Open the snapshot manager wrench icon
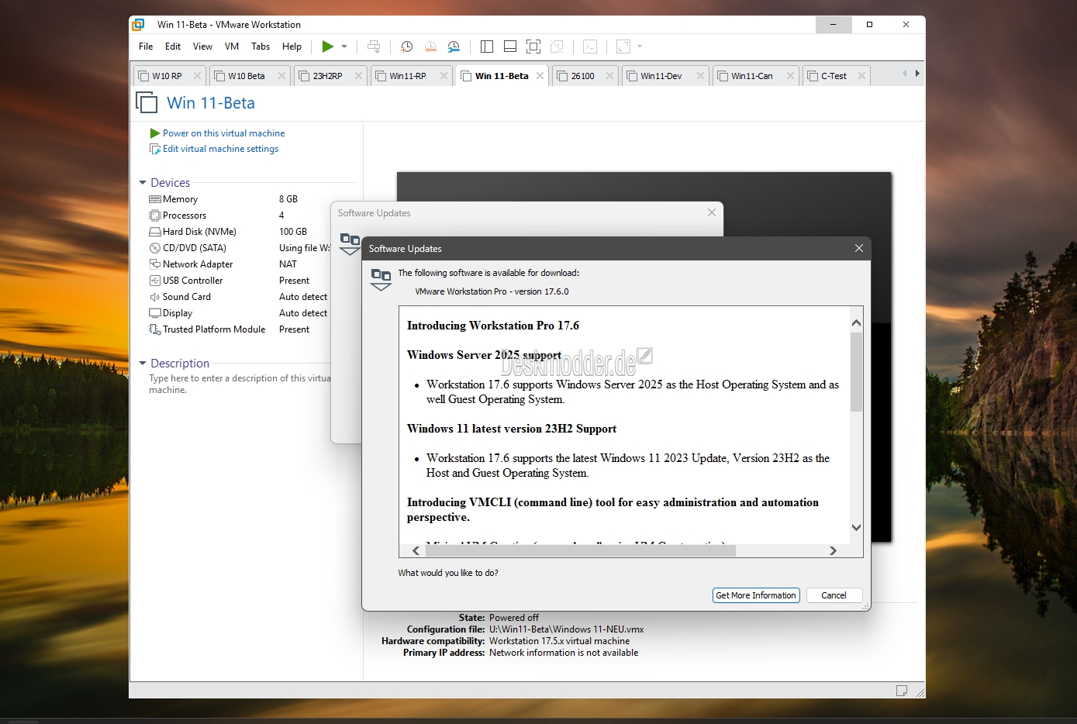The width and height of the screenshot is (1077, 724). pyautogui.click(x=454, y=47)
